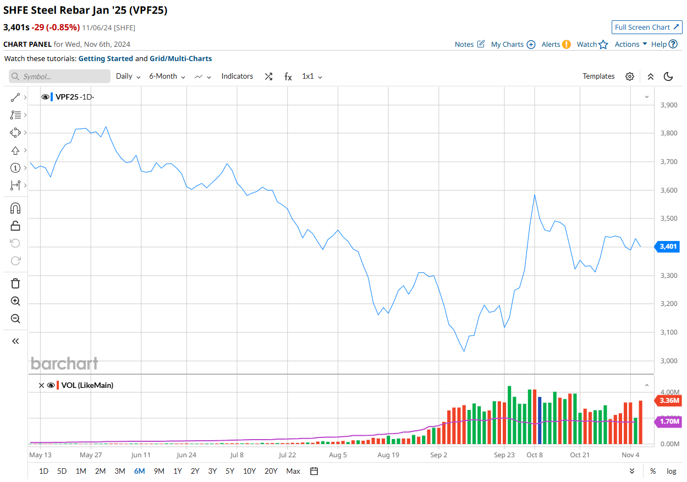Open the 1x1 grid layout dropdown
The width and height of the screenshot is (687, 482).
click(312, 76)
